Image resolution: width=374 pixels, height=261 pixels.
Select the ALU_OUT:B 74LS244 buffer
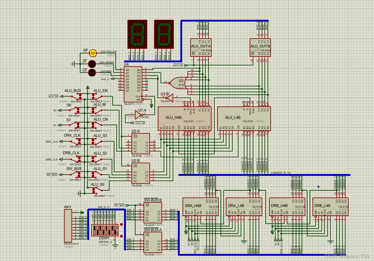(260, 47)
